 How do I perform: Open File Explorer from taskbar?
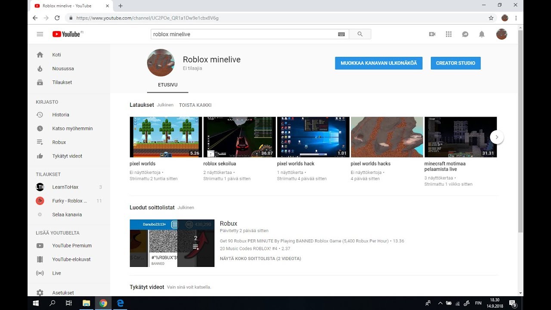coord(86,303)
